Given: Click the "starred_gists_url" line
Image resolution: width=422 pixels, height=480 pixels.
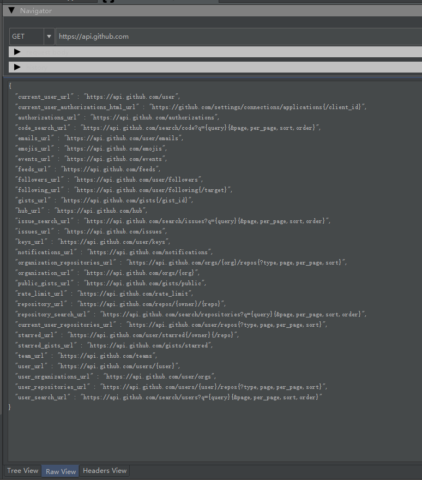Looking at the screenshot, I should (x=114, y=346).
